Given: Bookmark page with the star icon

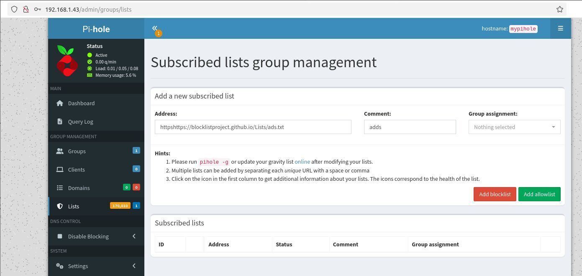Looking at the screenshot, I should pyautogui.click(x=559, y=9).
